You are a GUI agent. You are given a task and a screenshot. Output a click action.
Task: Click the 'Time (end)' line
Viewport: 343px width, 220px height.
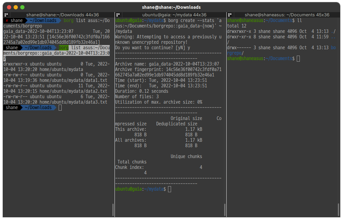click(x=161, y=86)
